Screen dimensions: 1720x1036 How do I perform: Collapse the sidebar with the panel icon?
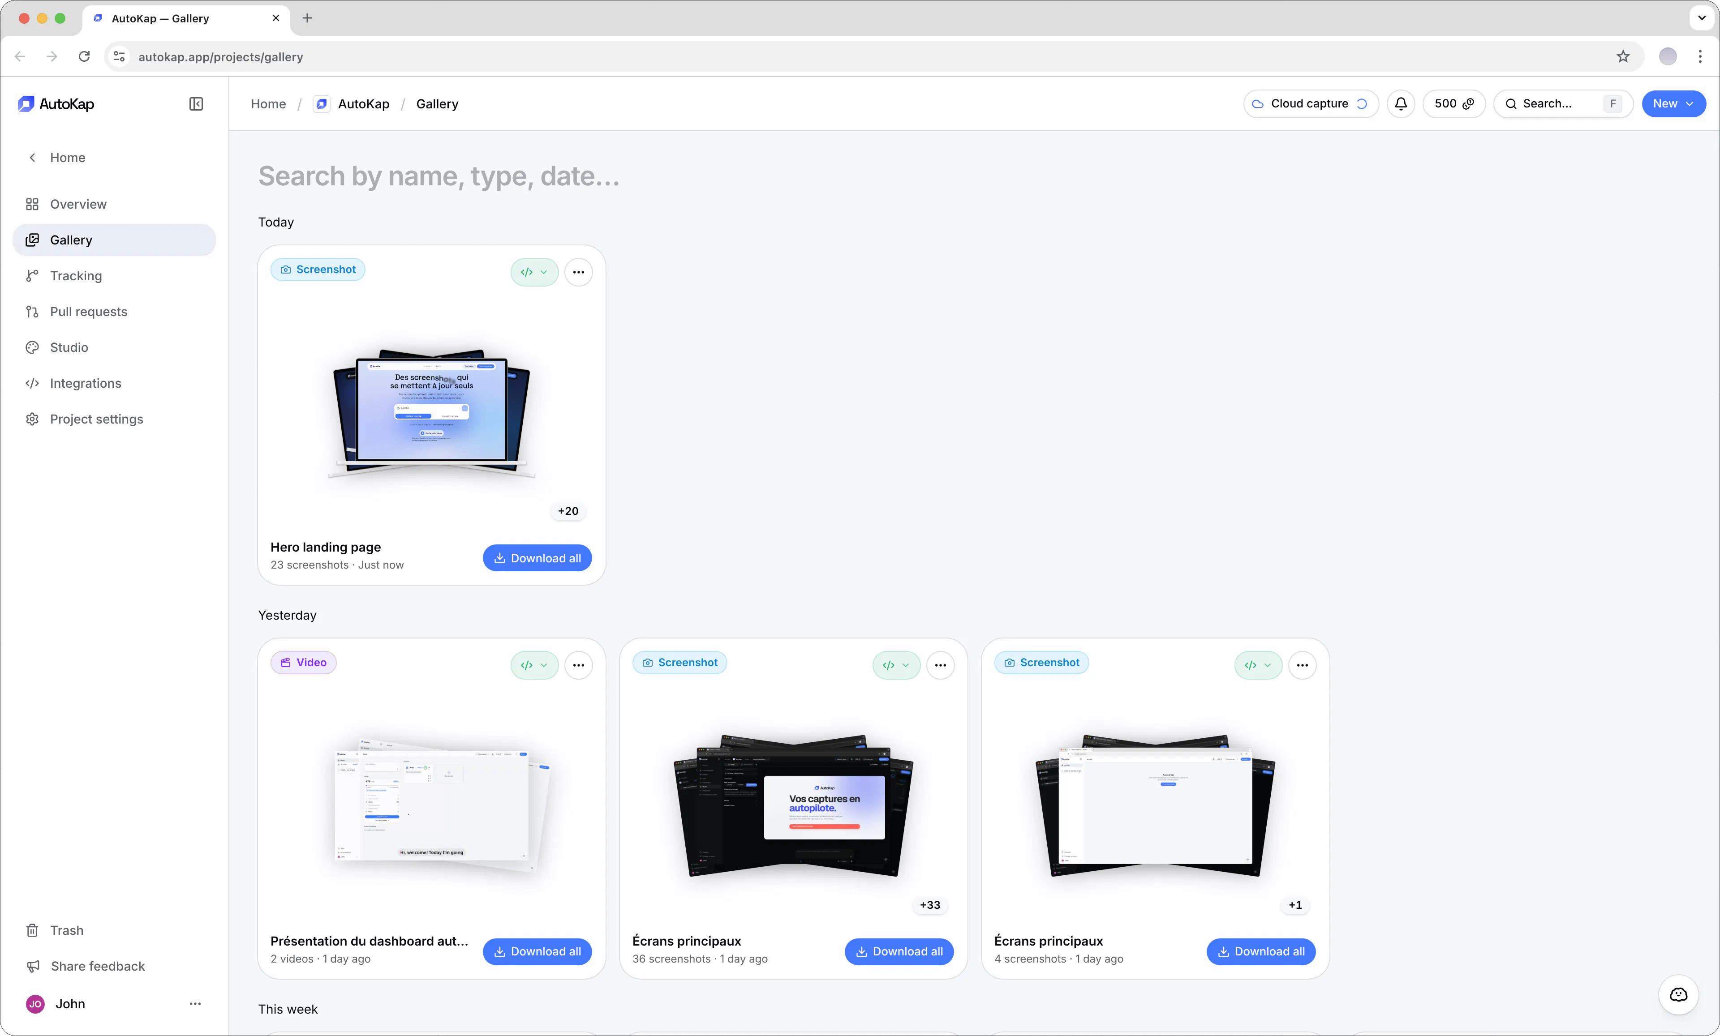[x=196, y=104]
